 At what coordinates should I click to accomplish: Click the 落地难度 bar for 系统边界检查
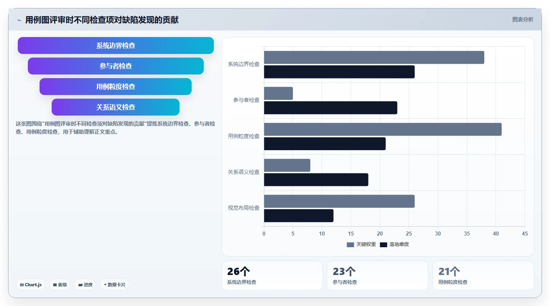tap(339, 72)
